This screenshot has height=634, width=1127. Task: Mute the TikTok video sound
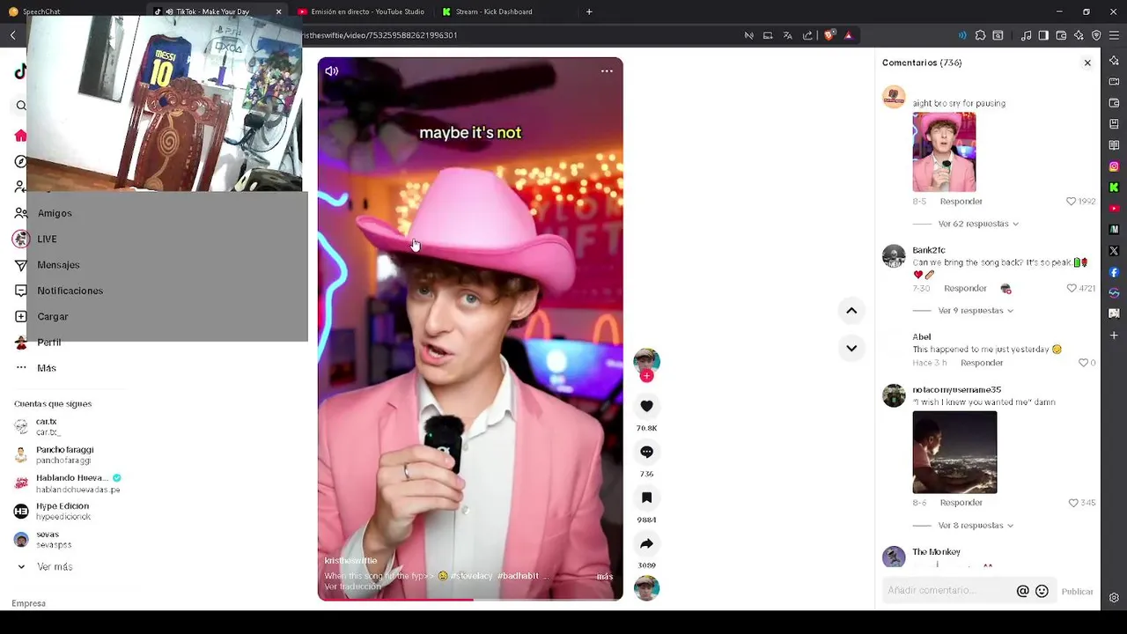332,71
